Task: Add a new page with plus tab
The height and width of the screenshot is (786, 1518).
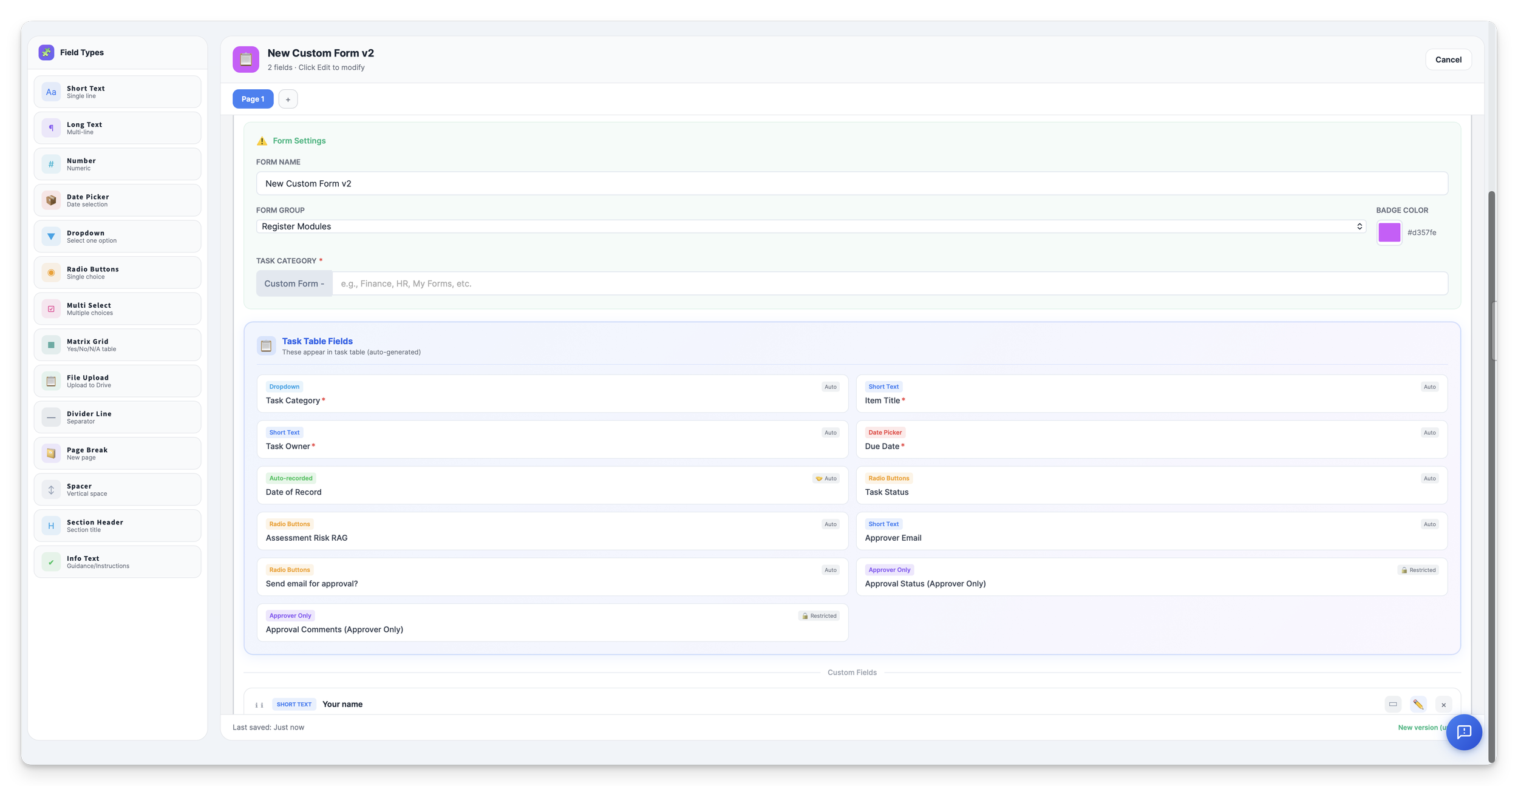Action: pyautogui.click(x=288, y=99)
